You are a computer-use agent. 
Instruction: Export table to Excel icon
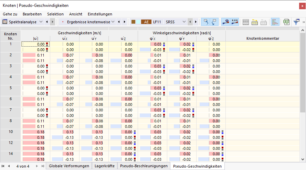[286, 22]
